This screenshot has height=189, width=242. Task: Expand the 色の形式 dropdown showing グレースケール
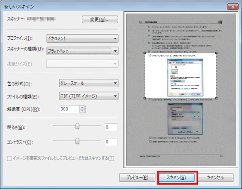pos(89,83)
